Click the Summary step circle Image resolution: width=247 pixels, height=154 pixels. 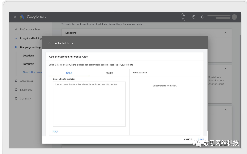(x=16, y=98)
